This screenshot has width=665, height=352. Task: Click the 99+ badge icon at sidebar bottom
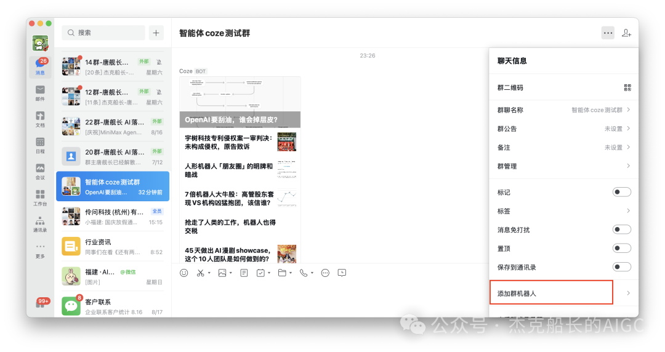pyautogui.click(x=42, y=302)
